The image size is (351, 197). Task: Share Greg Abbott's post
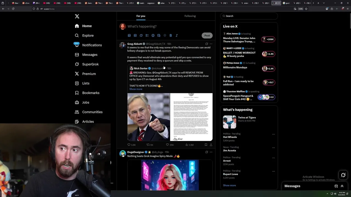pos(211,145)
